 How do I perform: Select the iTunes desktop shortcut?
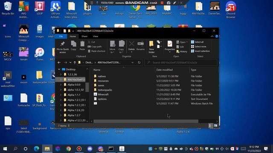click(x=40, y=54)
